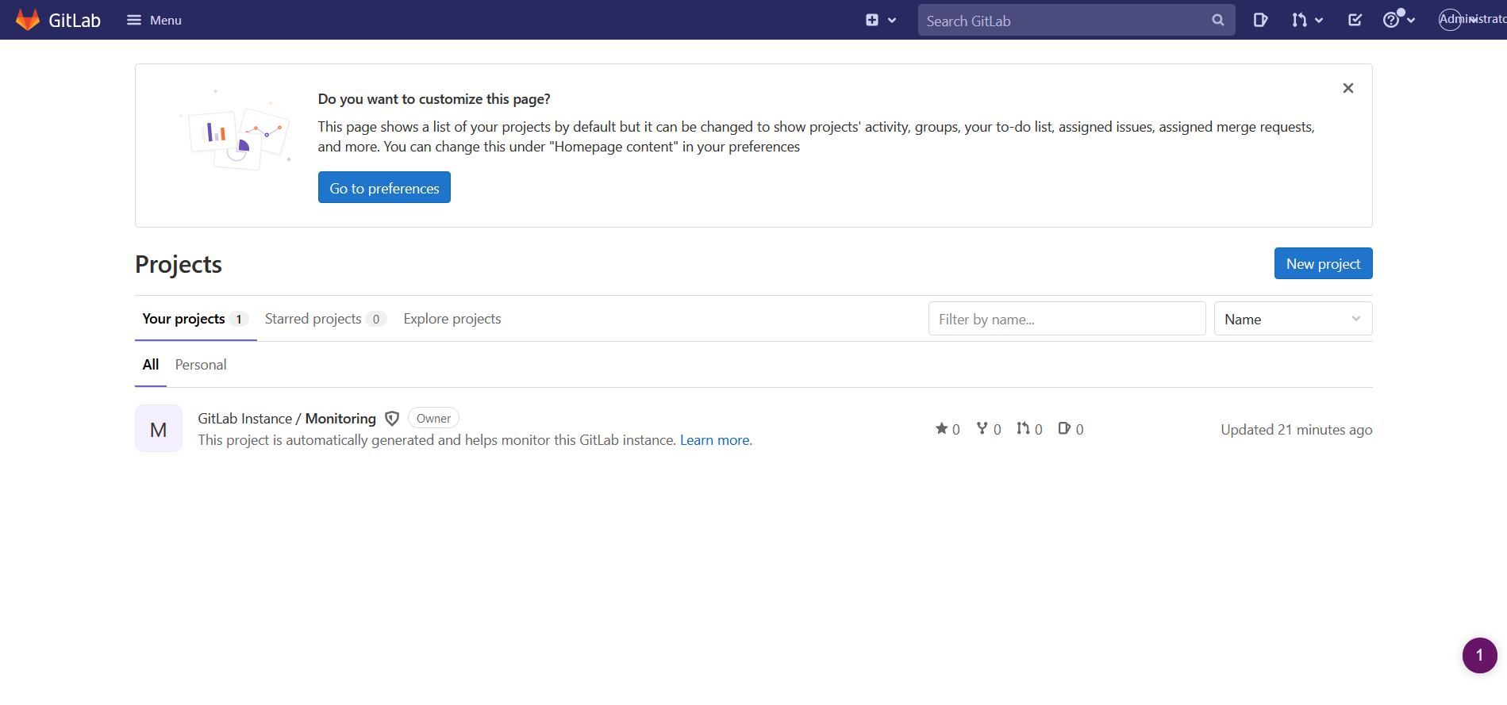Click the project issues count icon
The image size is (1507, 705).
(1064, 428)
